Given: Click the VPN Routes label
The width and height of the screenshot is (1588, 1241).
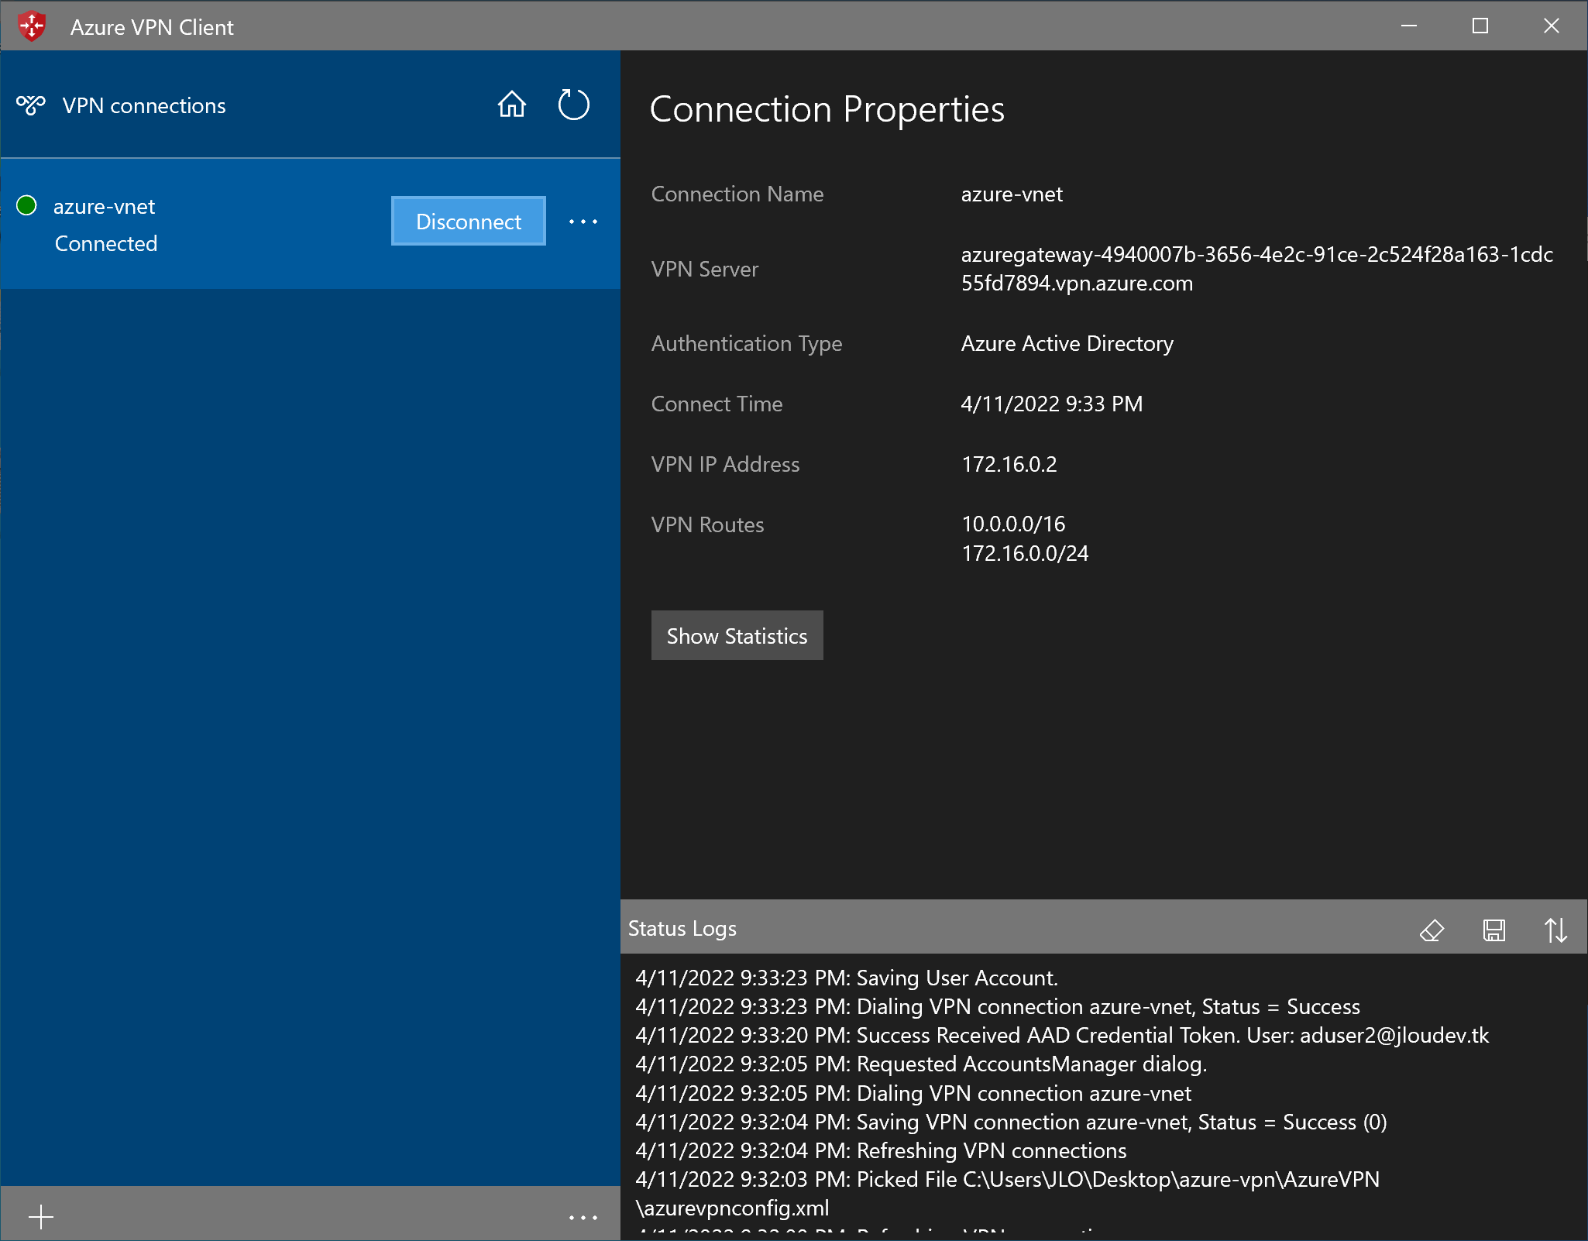Looking at the screenshot, I should [x=707, y=524].
